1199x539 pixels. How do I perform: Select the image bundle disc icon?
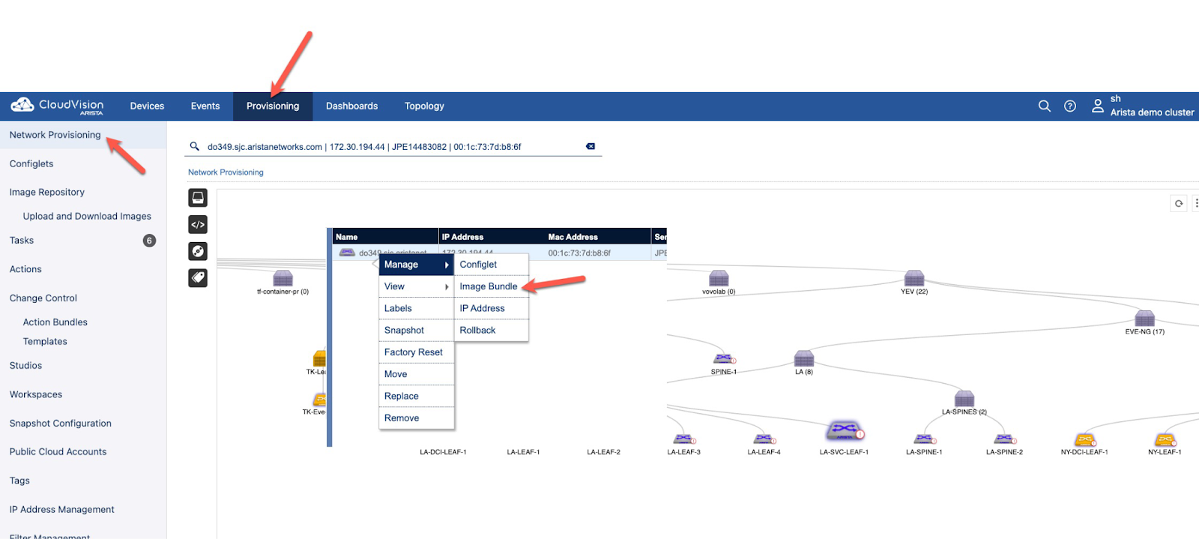[x=198, y=251]
